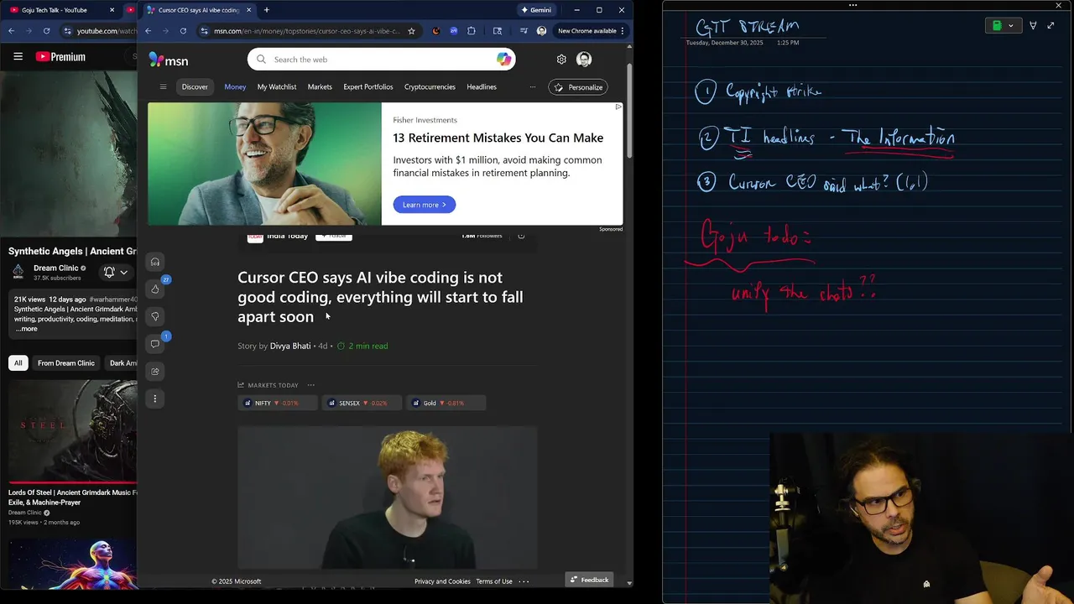Open the Chrome profile avatar in toolbar

[x=541, y=31]
